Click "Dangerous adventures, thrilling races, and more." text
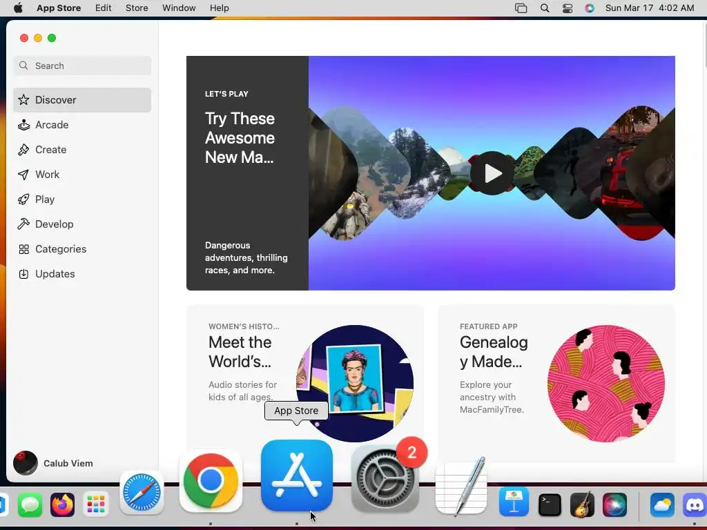 (x=246, y=258)
